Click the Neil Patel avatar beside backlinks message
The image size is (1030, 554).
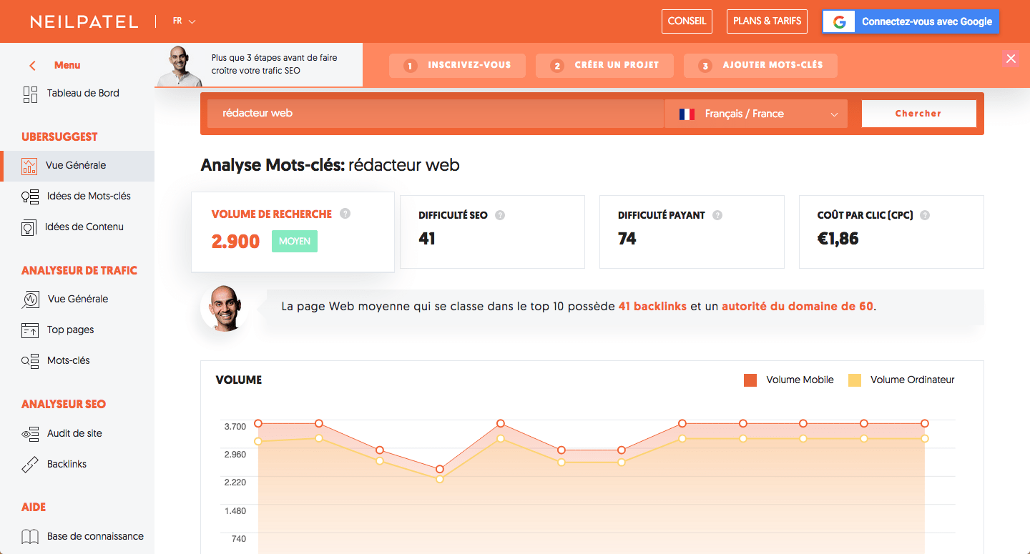(x=224, y=308)
